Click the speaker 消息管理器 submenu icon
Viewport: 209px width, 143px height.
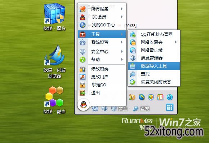pos(133,58)
